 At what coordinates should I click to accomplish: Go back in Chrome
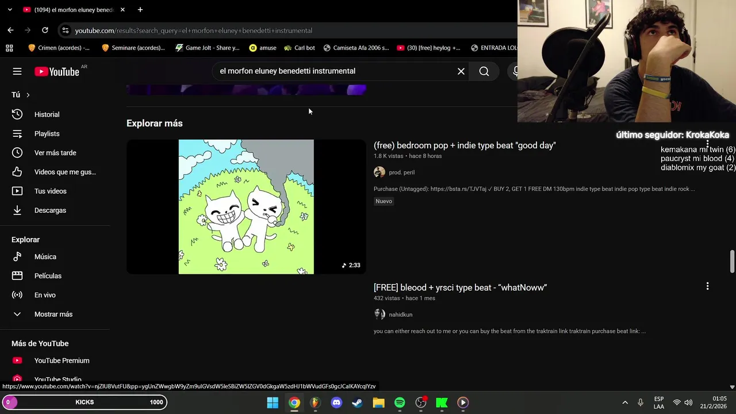pos(10,30)
